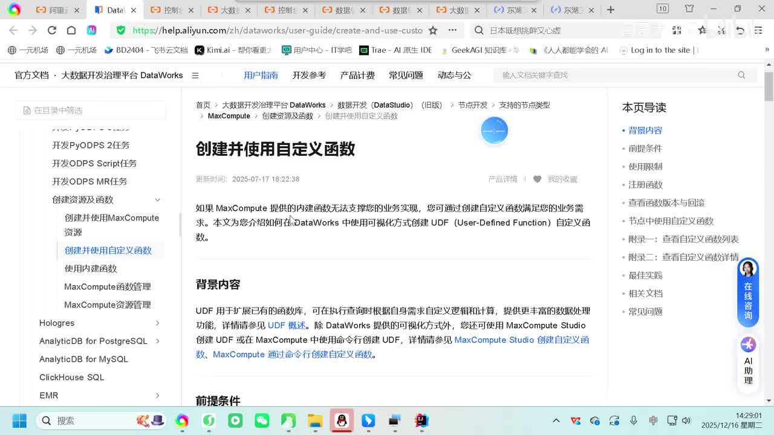Open the address bar three-dot menu

[x=452, y=30]
